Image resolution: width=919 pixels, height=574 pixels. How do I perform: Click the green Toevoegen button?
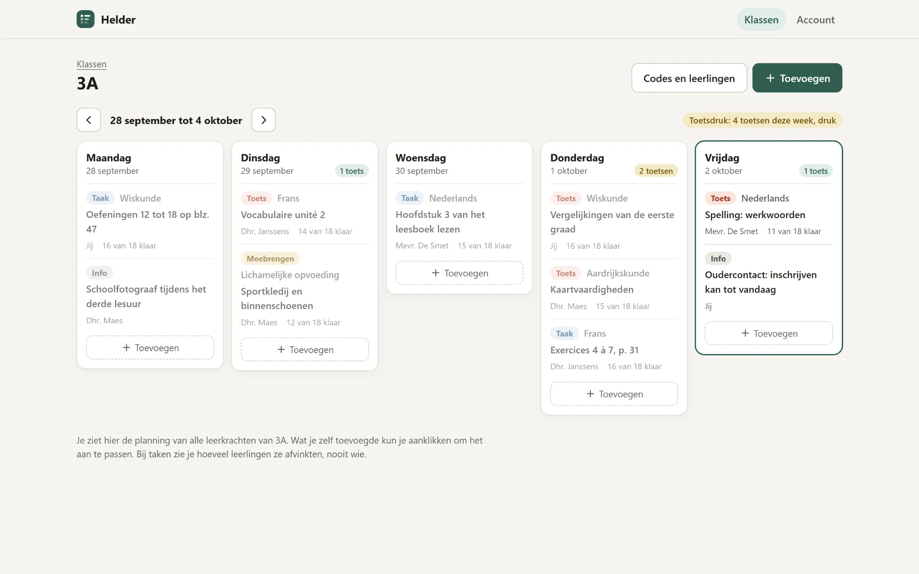click(x=797, y=78)
